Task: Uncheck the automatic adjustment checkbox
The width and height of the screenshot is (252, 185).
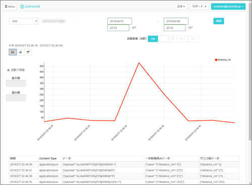Action: pyautogui.click(x=9, y=70)
